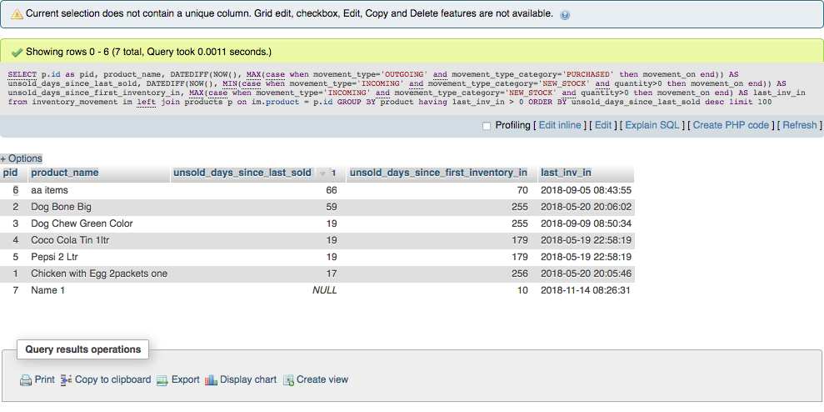Click sort arrow beside unsold_days_since_last_sold
824x412 pixels.
click(x=322, y=173)
